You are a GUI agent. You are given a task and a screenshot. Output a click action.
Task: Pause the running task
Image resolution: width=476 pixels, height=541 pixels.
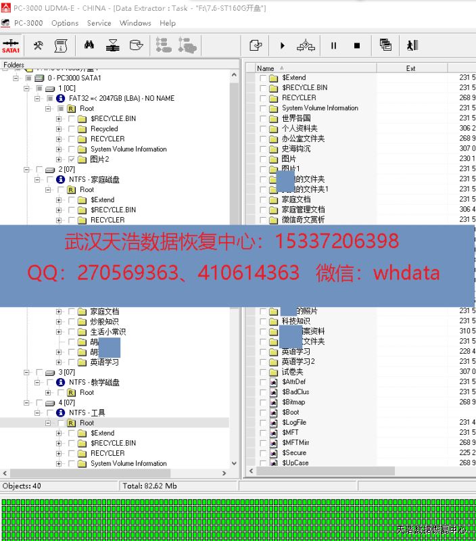click(333, 46)
